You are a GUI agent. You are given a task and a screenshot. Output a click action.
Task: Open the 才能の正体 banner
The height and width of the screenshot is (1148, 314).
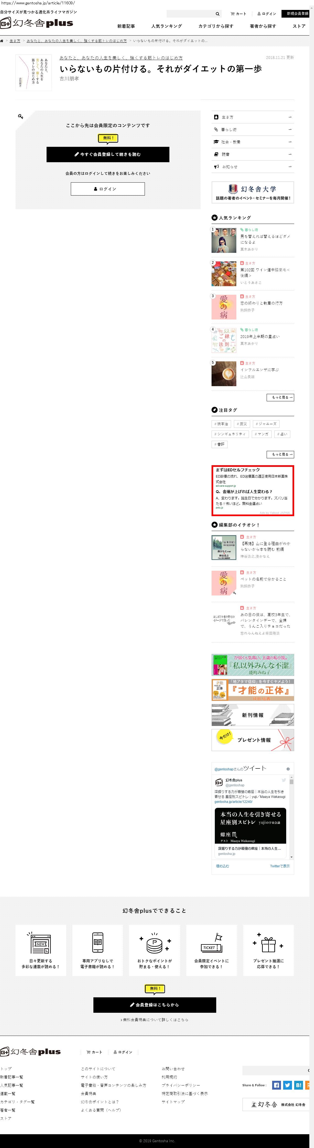253,690
